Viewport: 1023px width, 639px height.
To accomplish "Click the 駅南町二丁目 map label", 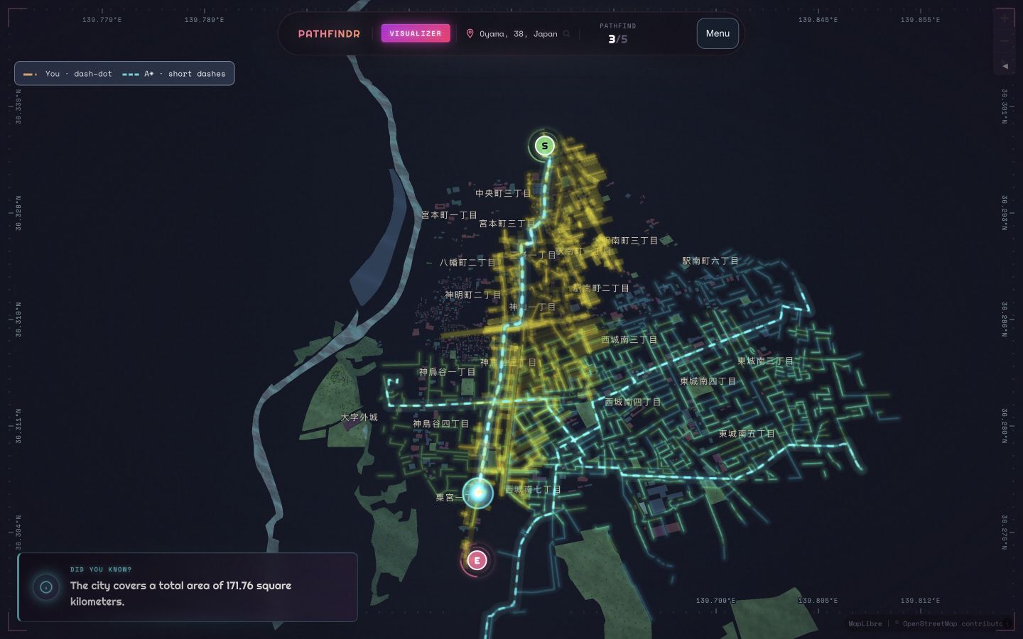I will (x=601, y=288).
